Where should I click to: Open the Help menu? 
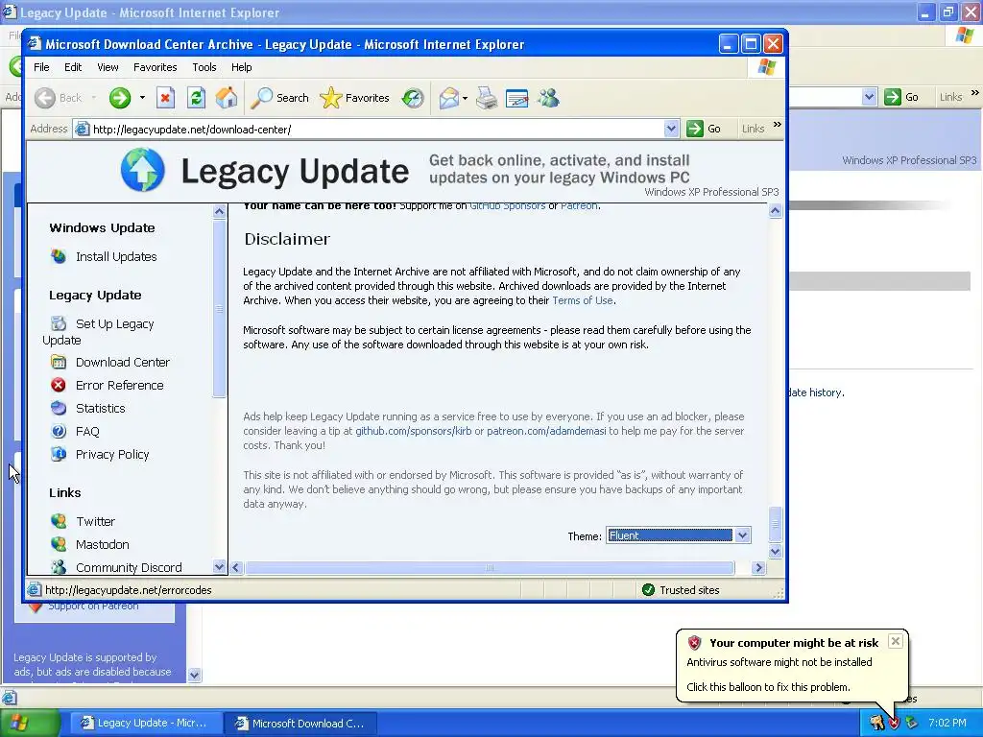pos(241,67)
